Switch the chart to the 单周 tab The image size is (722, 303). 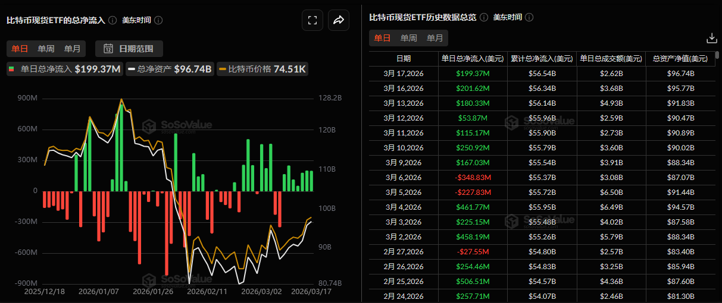tap(46, 49)
